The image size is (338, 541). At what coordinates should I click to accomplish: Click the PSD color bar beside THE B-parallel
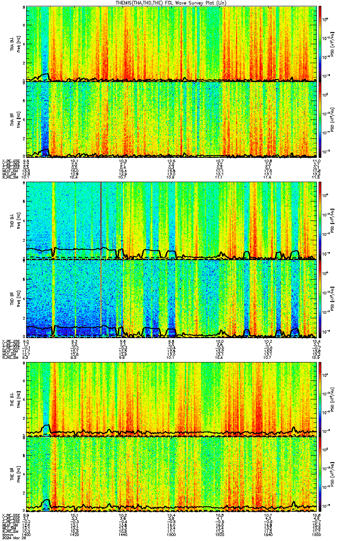(320, 475)
